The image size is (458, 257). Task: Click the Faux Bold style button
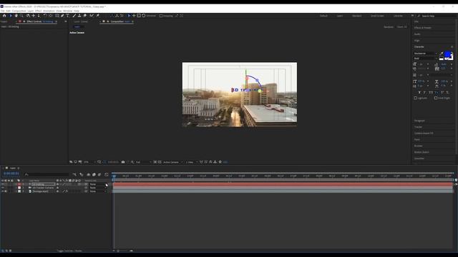[x=419, y=92]
